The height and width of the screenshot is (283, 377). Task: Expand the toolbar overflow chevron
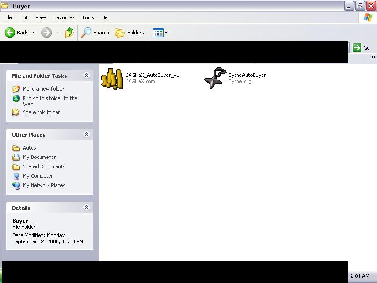click(x=373, y=57)
